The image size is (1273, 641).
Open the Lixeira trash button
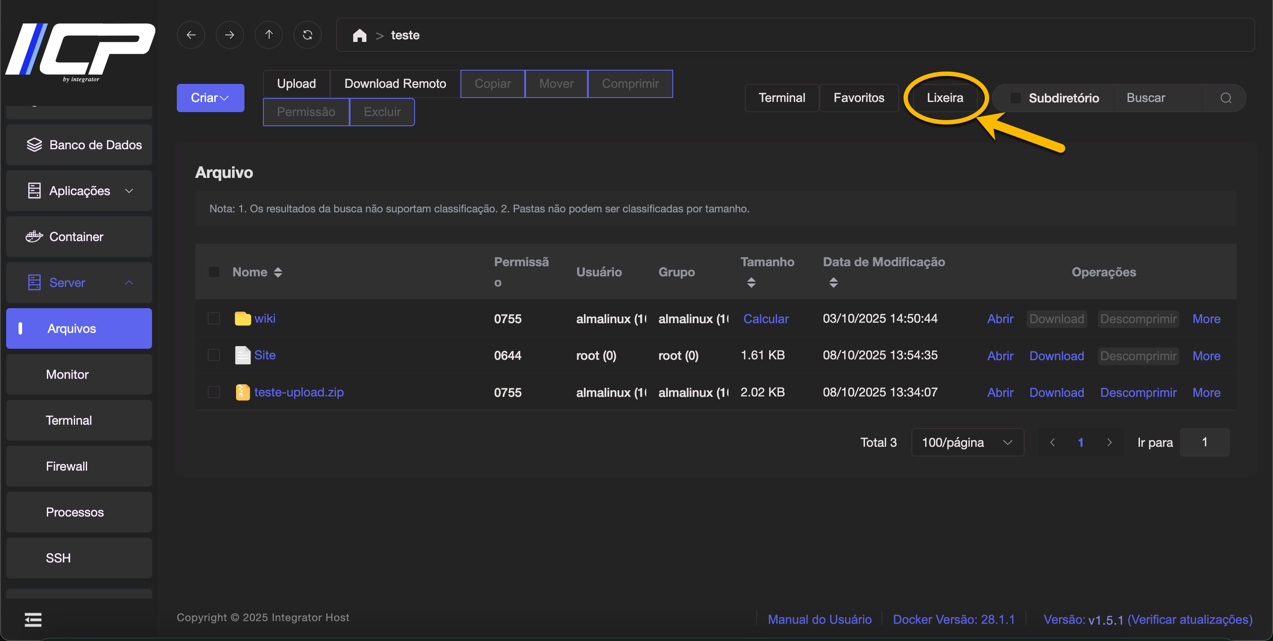point(945,98)
